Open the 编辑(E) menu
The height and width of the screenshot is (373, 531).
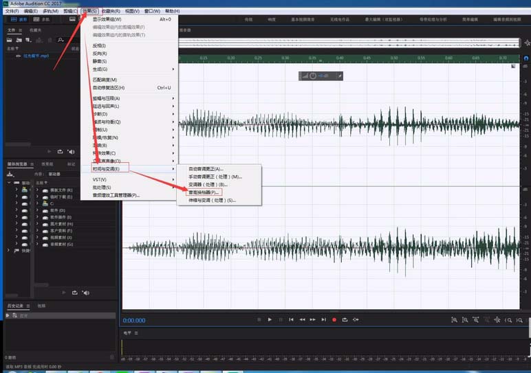[x=30, y=11]
